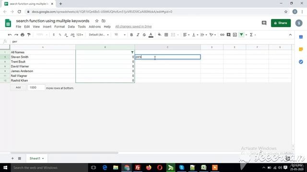
Task: Toggle italic formatting
Action: tap(138, 35)
